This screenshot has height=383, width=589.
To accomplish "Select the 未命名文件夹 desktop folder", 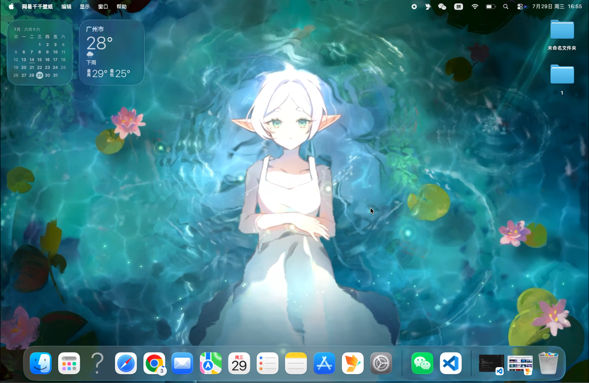I will pos(562,35).
